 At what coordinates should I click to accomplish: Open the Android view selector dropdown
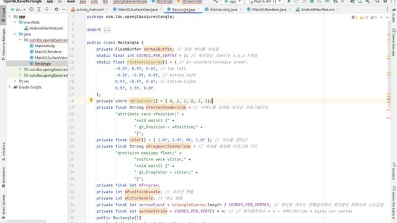click(18, 10)
